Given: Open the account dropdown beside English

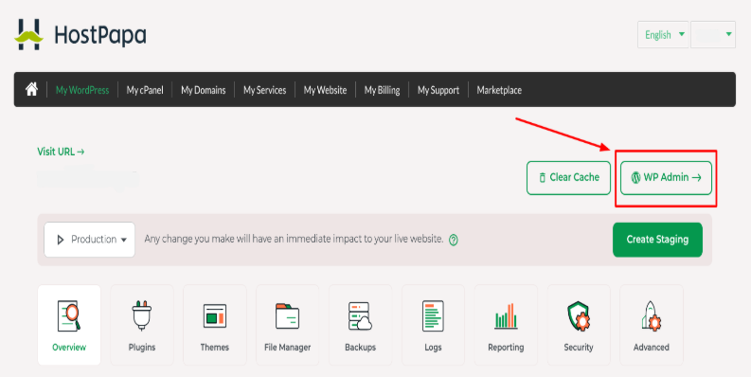Looking at the screenshot, I should click(713, 34).
